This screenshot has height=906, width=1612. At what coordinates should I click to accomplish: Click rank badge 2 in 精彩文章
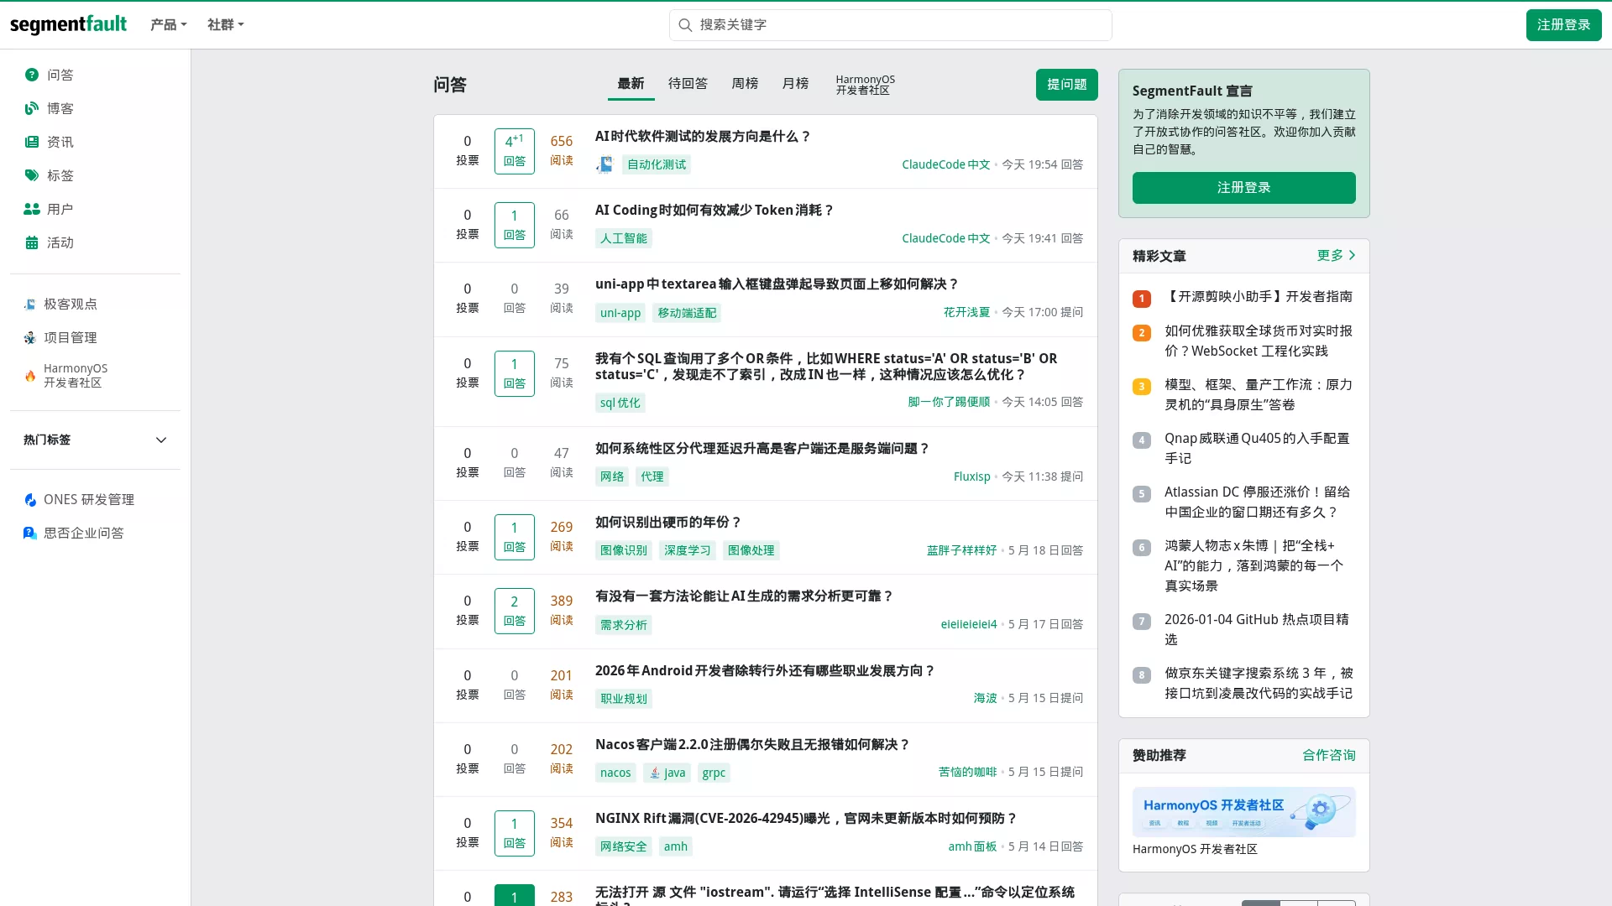1142,332
